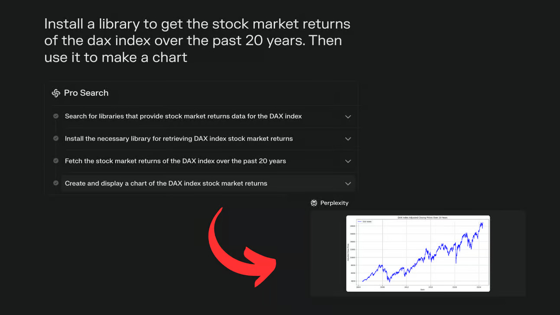Click the Pro Search header label
Screen dimensions: 560x315
pos(86,93)
